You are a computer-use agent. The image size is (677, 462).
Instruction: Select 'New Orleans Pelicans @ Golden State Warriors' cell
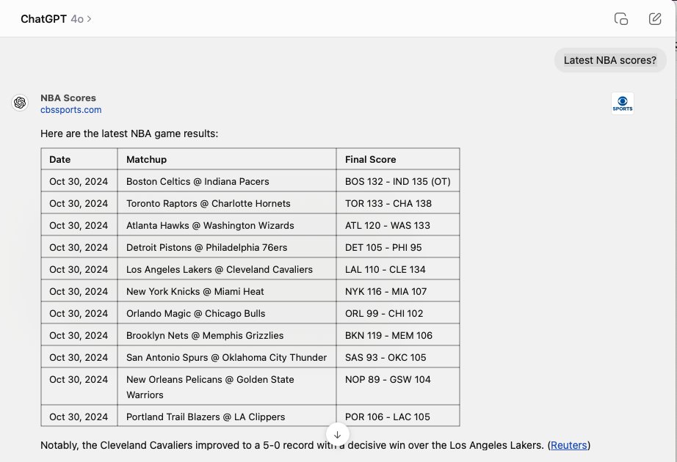(227, 386)
